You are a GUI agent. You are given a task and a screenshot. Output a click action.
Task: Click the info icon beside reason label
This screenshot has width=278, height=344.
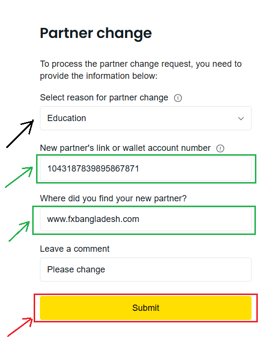click(x=177, y=98)
